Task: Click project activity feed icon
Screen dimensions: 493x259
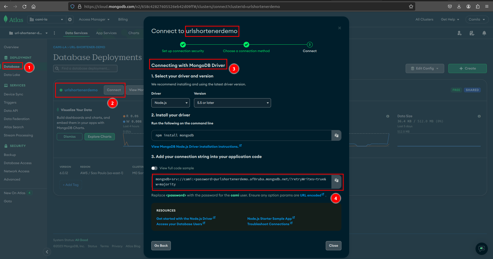Action: coord(472,33)
